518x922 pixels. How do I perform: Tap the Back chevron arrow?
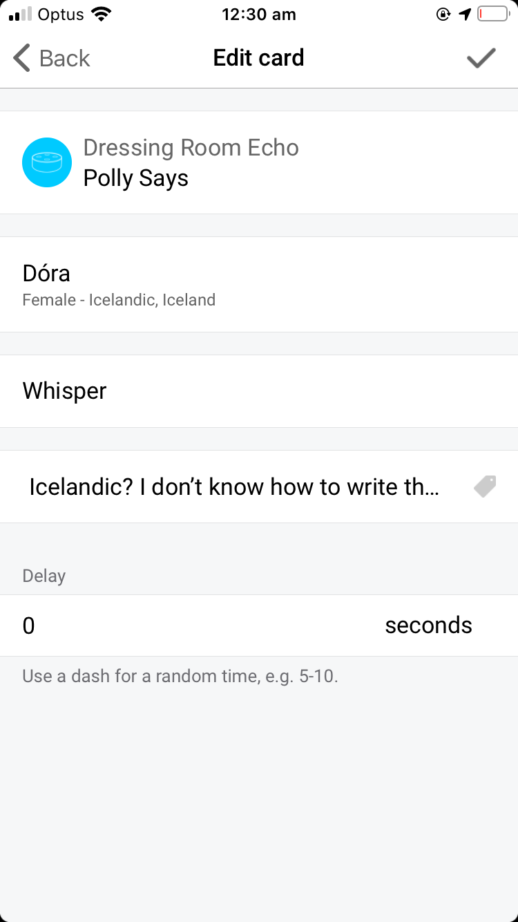(x=21, y=58)
